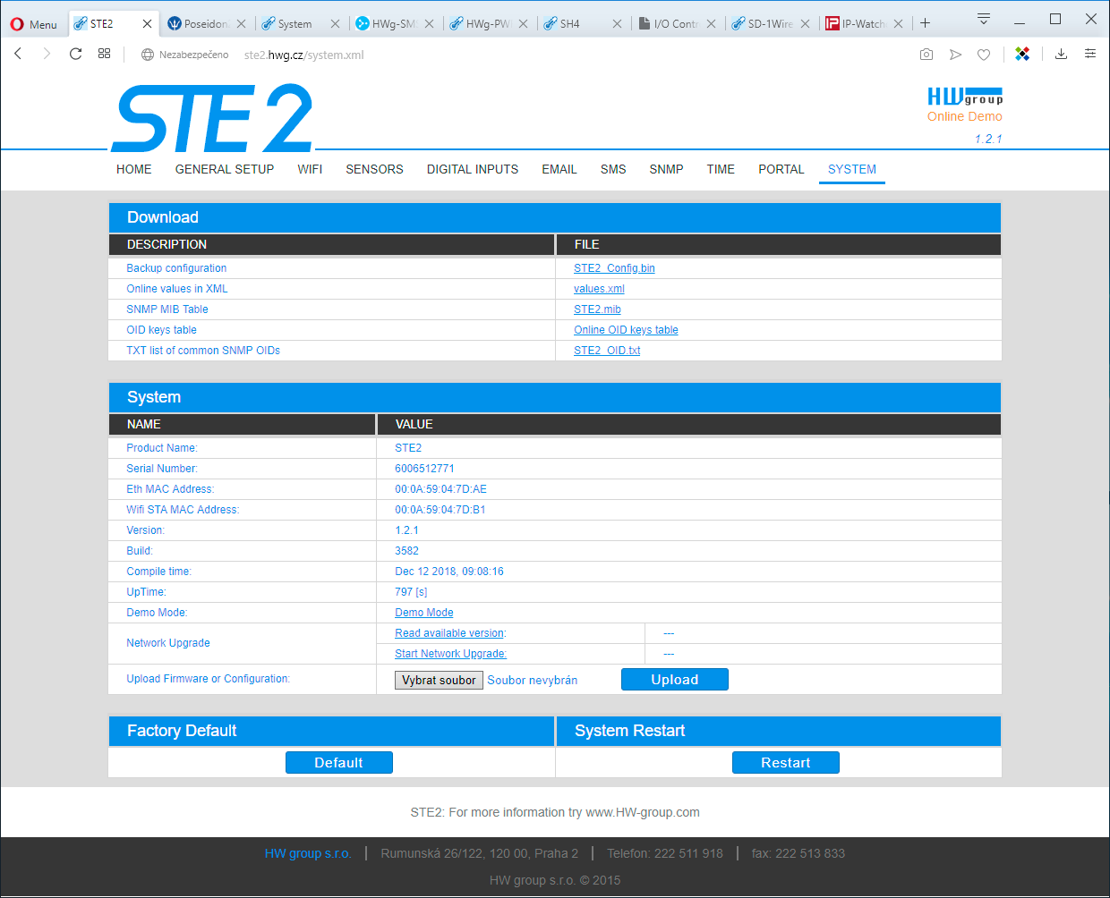Close the Poseidon tab
This screenshot has width=1110, height=898.
click(241, 24)
